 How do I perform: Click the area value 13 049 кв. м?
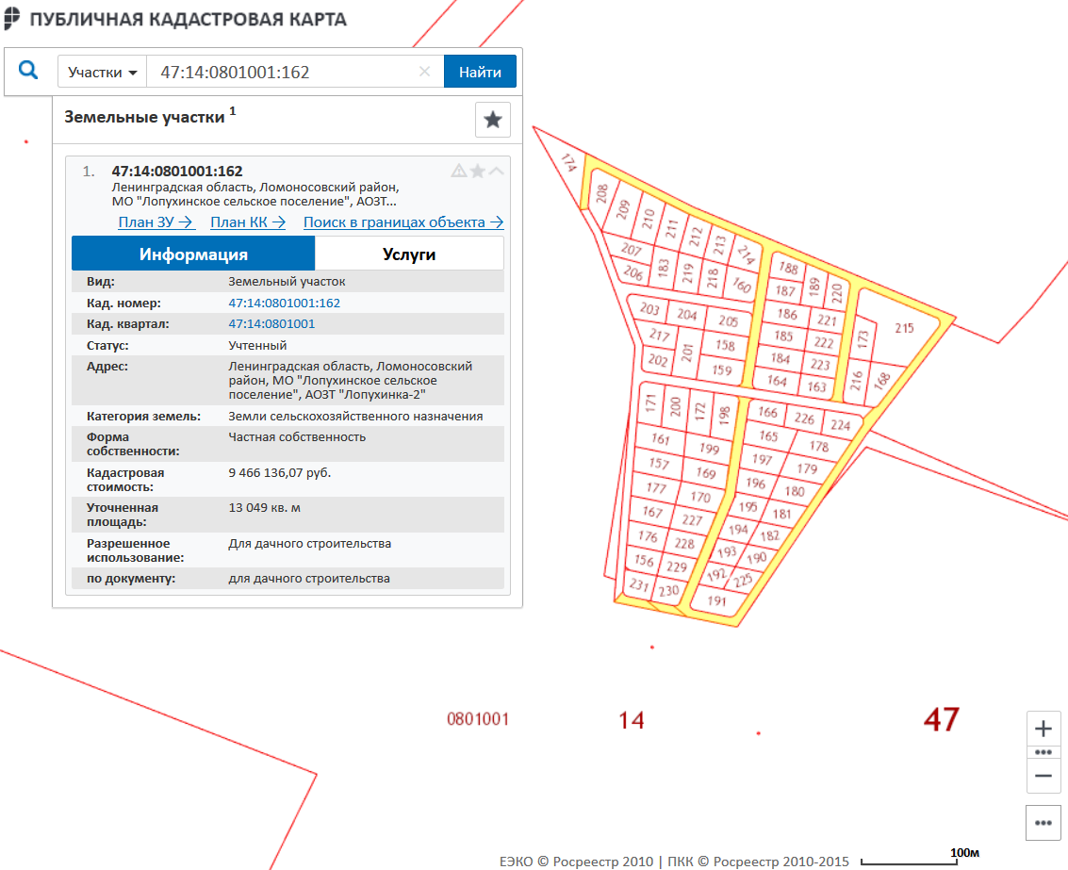pyautogui.click(x=264, y=507)
